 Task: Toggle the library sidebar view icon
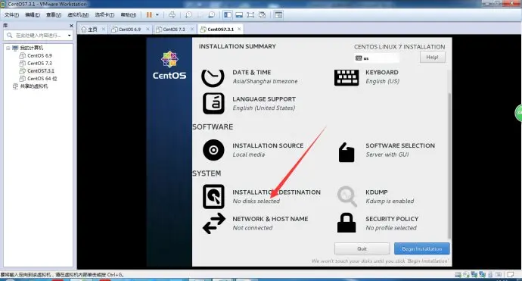228,14
